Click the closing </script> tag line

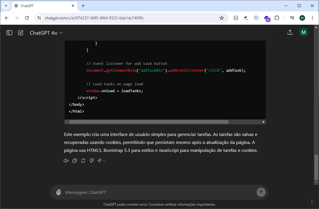87,98
